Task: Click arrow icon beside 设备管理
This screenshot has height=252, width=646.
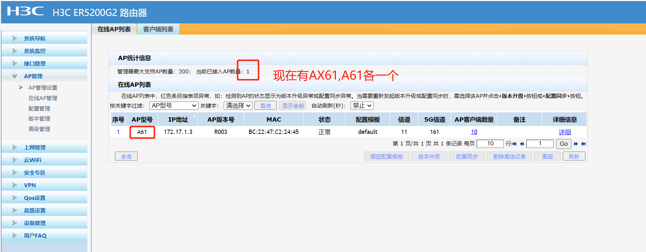Action: click(x=14, y=223)
